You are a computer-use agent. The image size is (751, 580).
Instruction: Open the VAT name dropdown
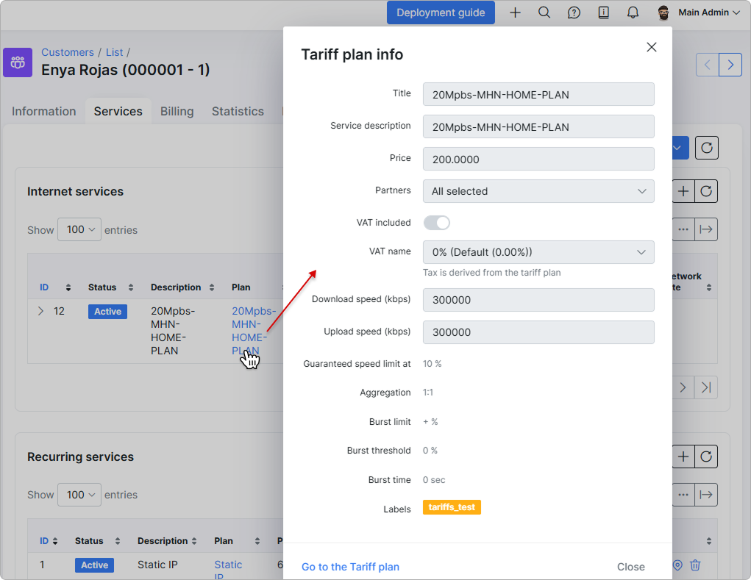pyautogui.click(x=538, y=252)
